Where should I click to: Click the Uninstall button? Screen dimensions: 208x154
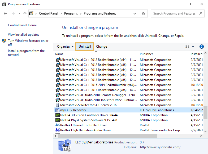(84, 47)
